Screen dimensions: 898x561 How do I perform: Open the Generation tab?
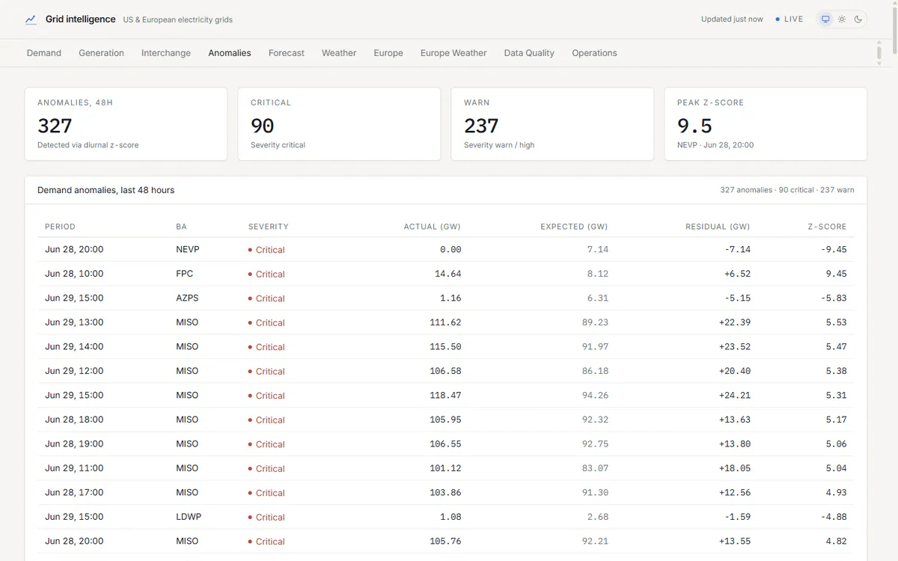[x=101, y=53]
